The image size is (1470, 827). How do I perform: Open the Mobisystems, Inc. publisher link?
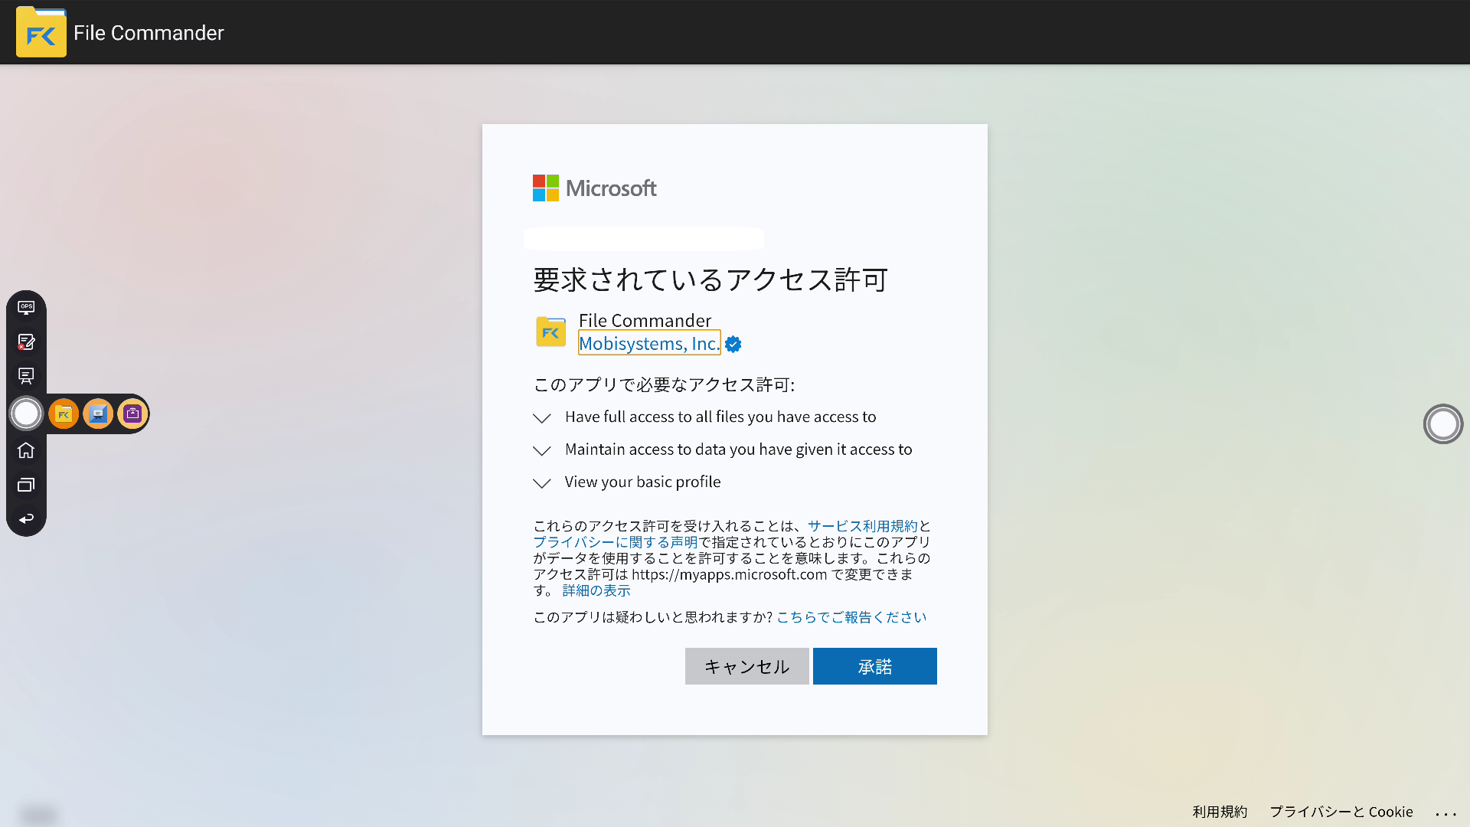coord(649,344)
